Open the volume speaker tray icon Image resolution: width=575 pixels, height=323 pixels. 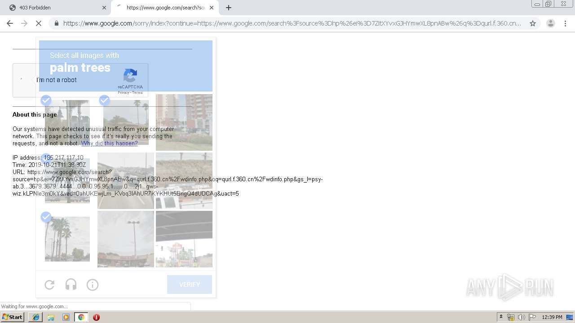point(522,317)
